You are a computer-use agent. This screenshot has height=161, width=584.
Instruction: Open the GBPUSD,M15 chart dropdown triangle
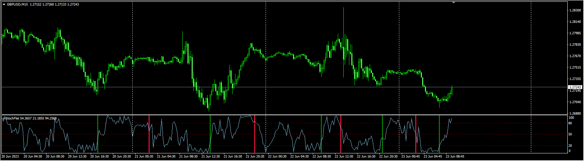coord(4,5)
